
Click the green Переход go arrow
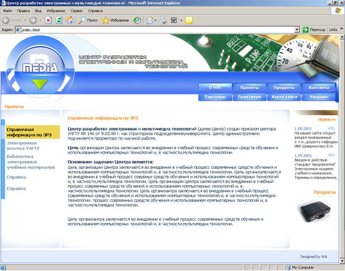pyautogui.click(x=306, y=30)
